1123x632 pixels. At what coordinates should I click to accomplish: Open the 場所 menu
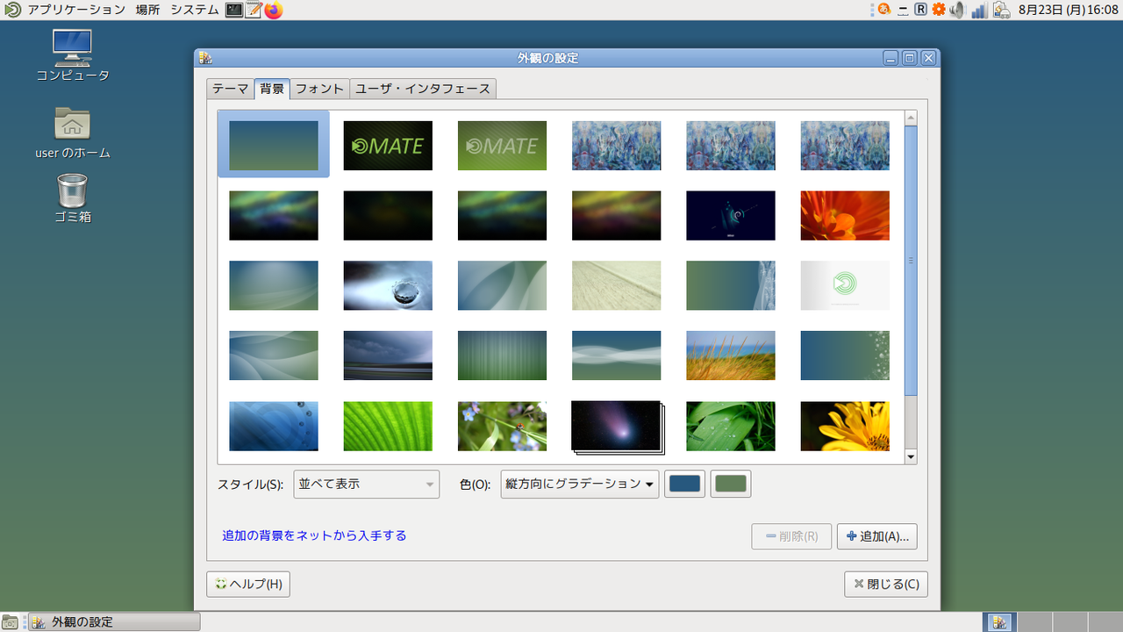point(147,10)
